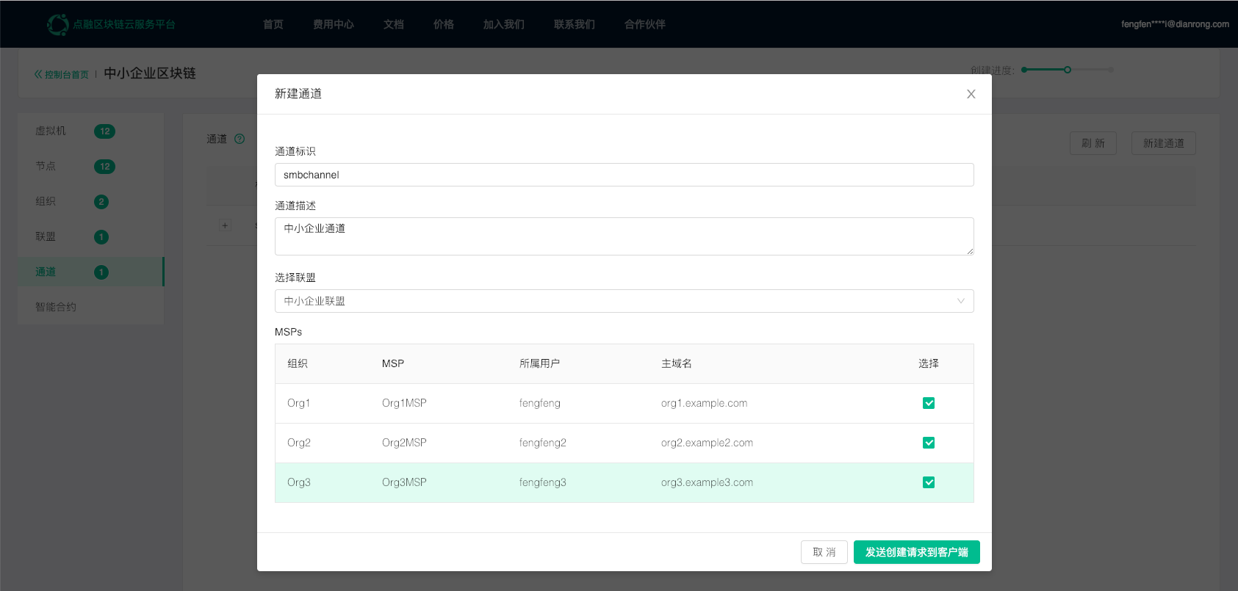Image resolution: width=1238 pixels, height=591 pixels.
Task: Click the 所属用户 column header
Action: (x=540, y=363)
